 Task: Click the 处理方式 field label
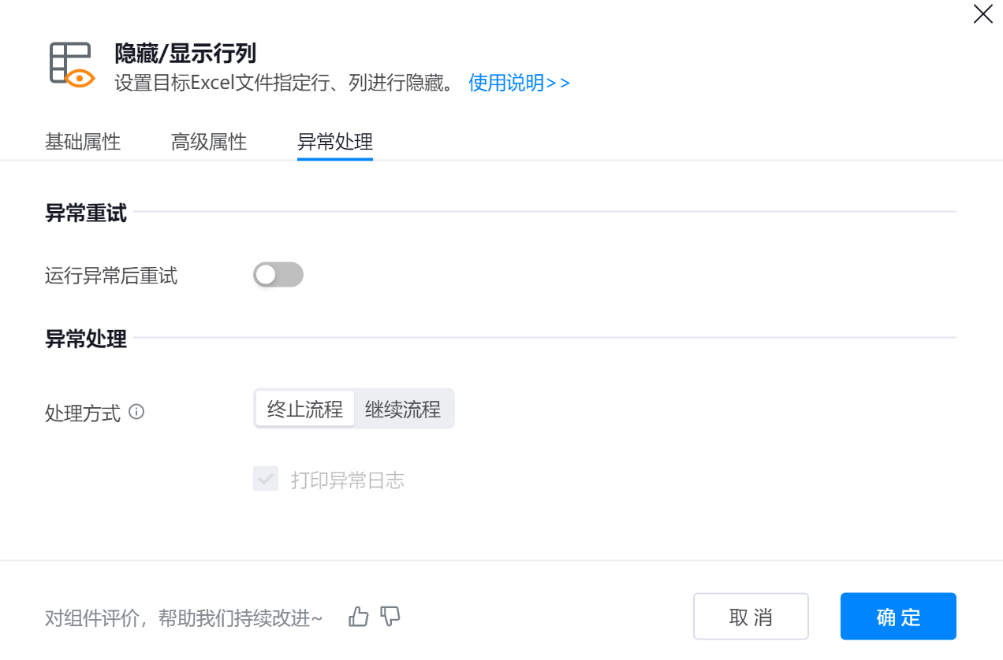click(83, 413)
